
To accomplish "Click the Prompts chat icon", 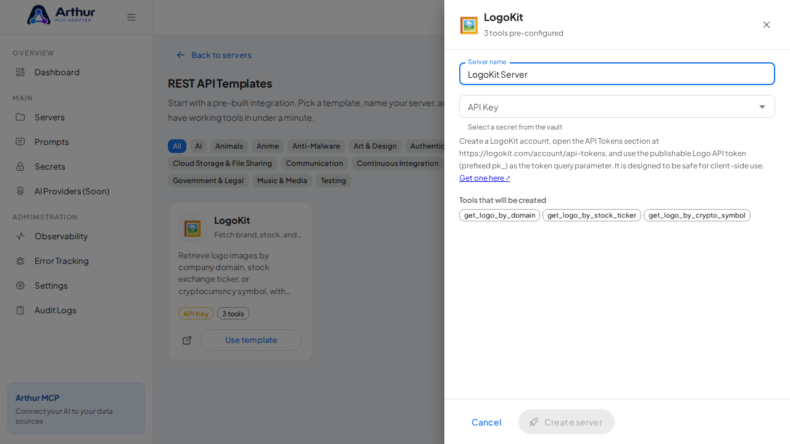I will (20, 142).
